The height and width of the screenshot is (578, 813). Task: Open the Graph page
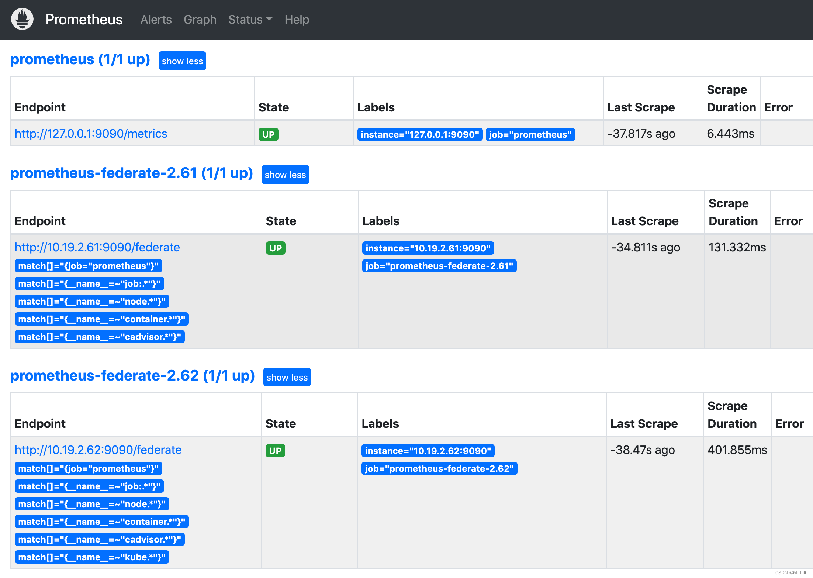(x=200, y=20)
